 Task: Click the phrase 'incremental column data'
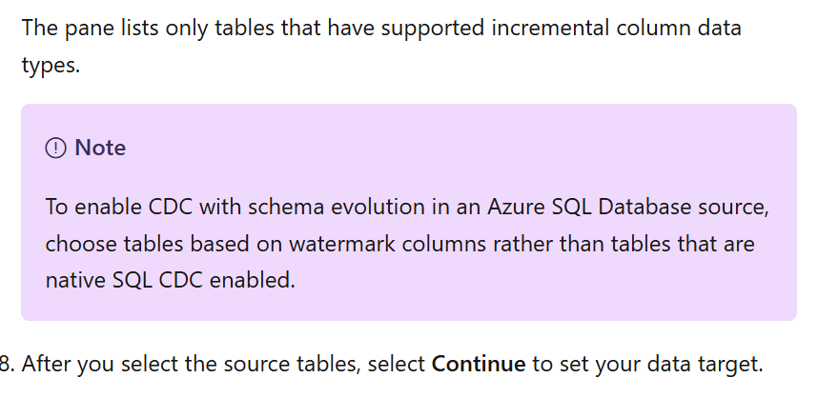pos(617,28)
